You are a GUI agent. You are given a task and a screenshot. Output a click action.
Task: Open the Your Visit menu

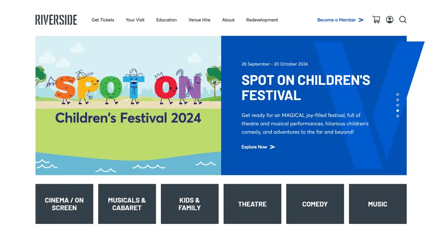point(135,20)
